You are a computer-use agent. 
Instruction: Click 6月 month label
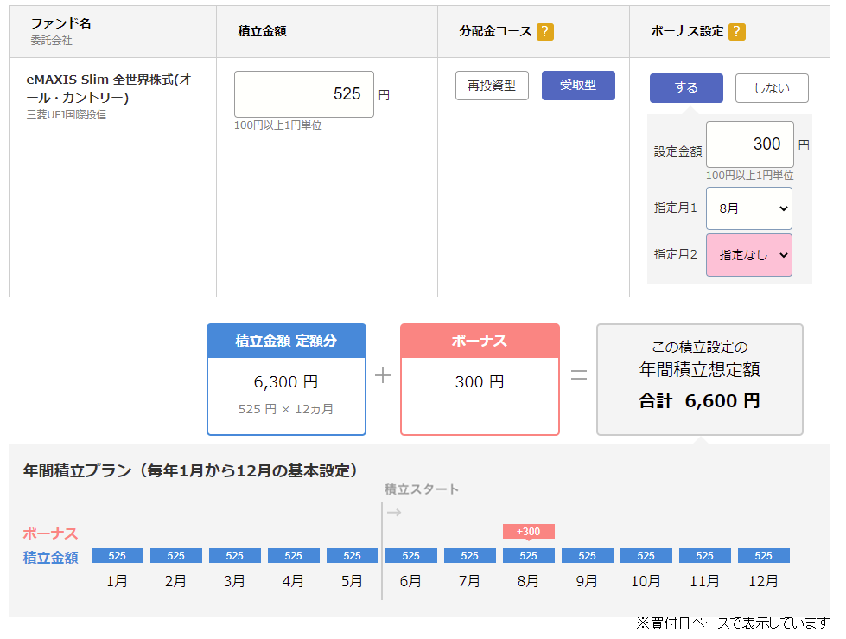pos(410,581)
